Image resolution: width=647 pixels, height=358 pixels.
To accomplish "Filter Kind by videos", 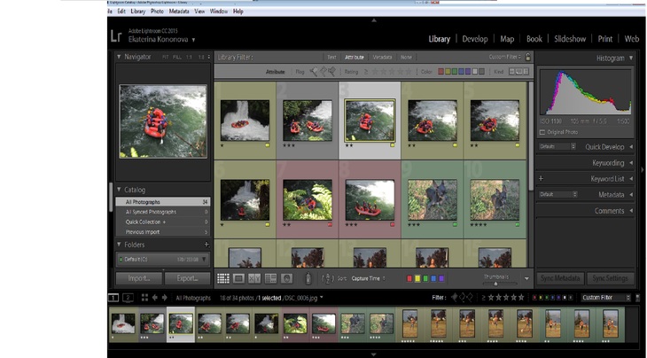I will tap(526, 72).
